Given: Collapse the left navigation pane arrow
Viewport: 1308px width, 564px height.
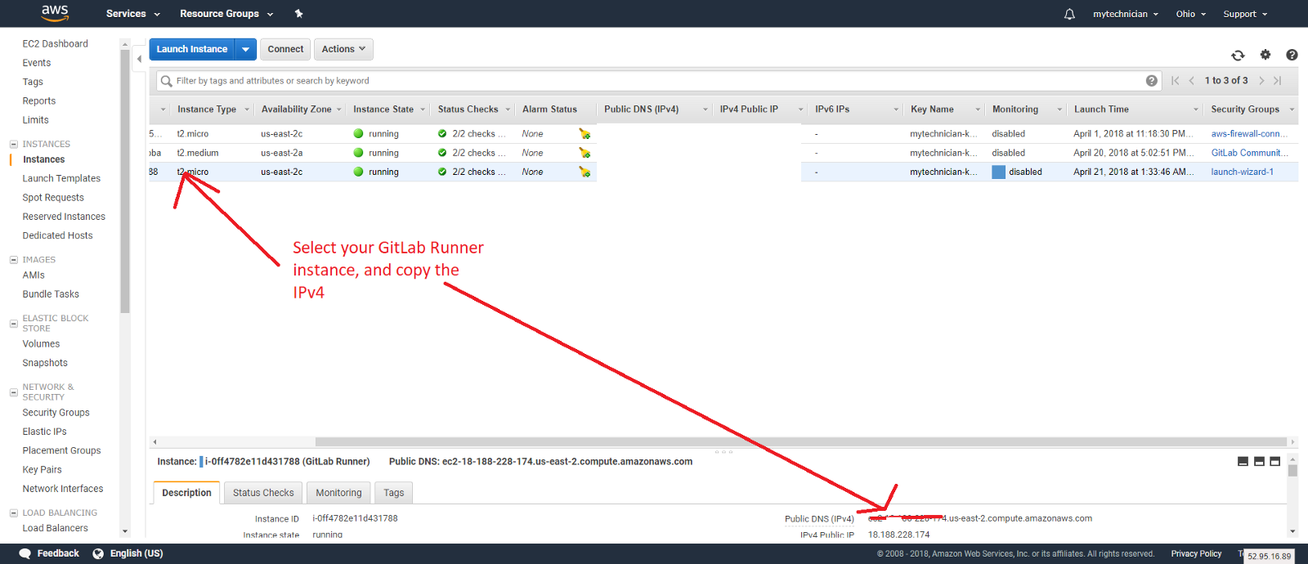Looking at the screenshot, I should (139, 59).
